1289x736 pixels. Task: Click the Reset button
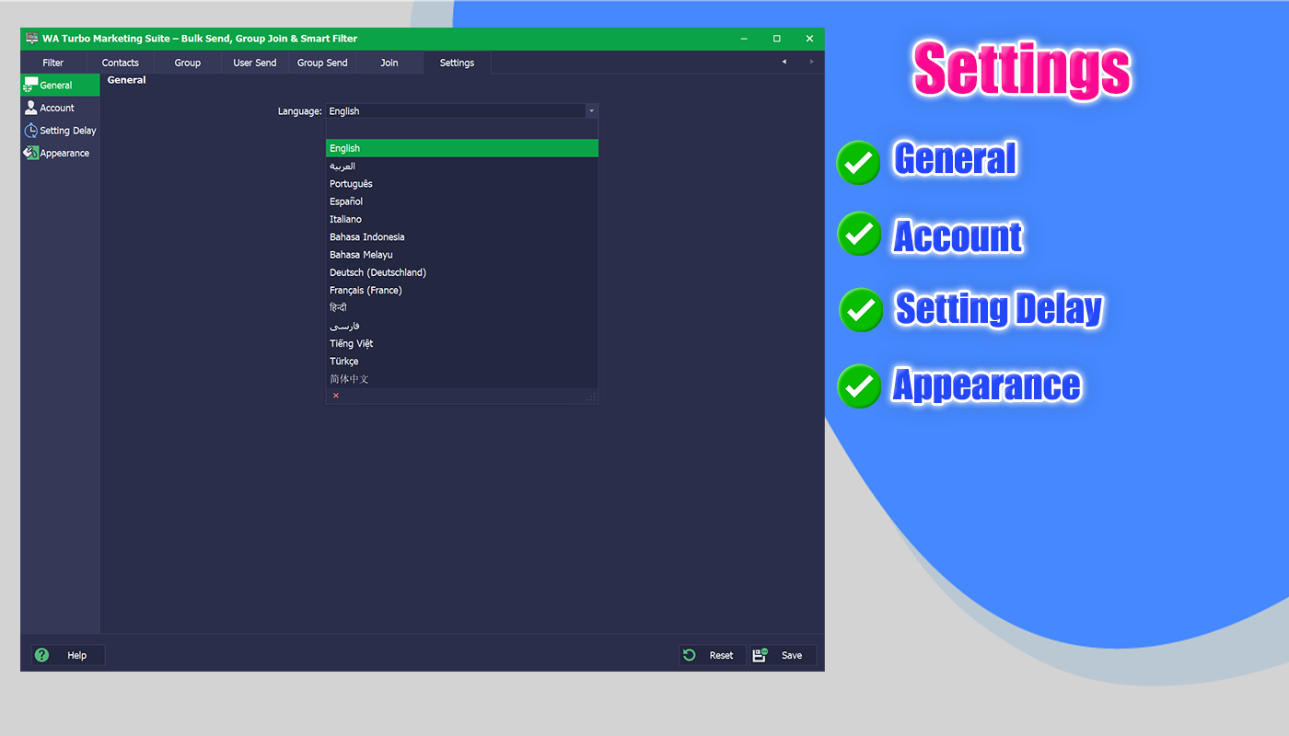click(x=713, y=655)
